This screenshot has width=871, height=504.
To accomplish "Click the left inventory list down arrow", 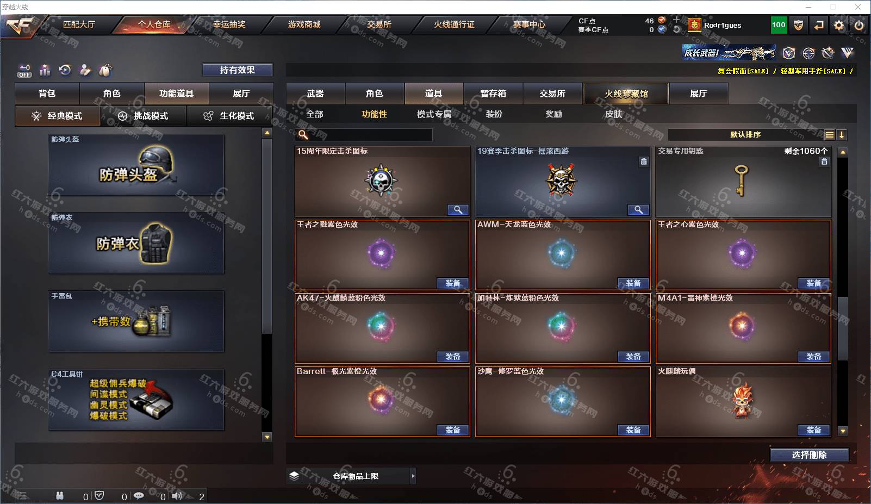I will click(267, 437).
